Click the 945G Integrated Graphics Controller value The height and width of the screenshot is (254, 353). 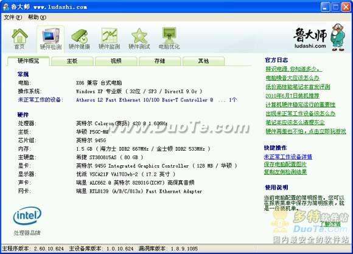click(x=156, y=166)
